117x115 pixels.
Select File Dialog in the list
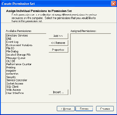click(12, 52)
